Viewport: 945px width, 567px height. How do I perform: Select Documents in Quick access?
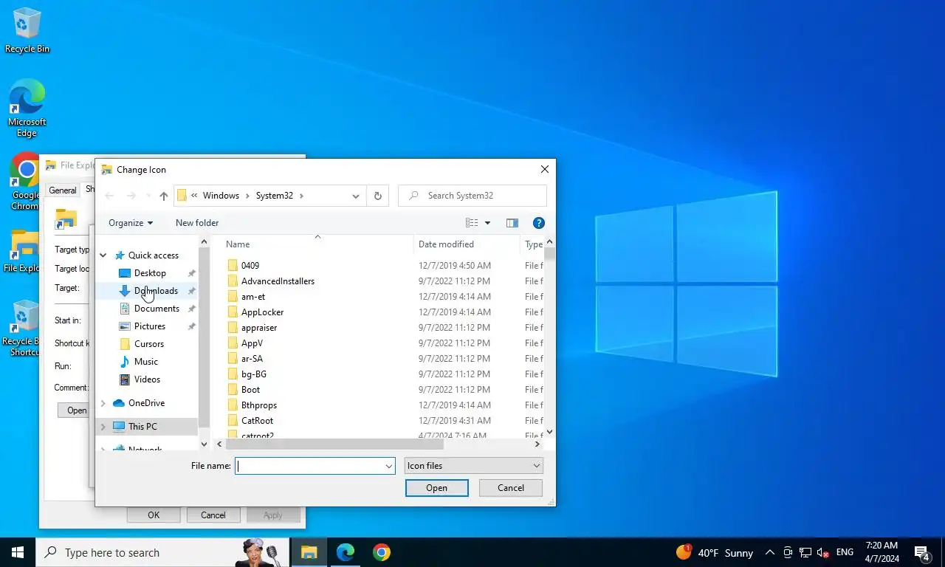click(x=157, y=309)
